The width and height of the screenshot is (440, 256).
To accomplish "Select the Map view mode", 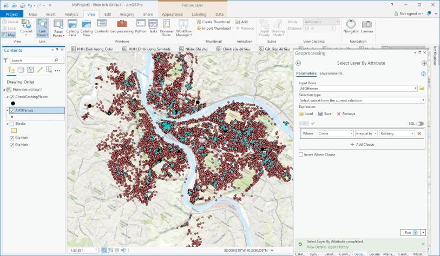I will pyautogui.click(x=9, y=35).
